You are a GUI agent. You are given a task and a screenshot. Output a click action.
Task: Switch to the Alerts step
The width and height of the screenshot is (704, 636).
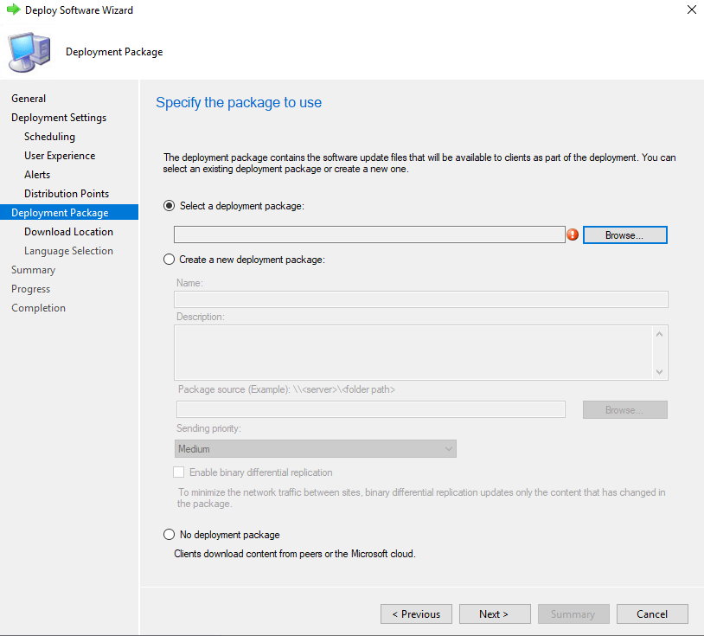(x=37, y=175)
